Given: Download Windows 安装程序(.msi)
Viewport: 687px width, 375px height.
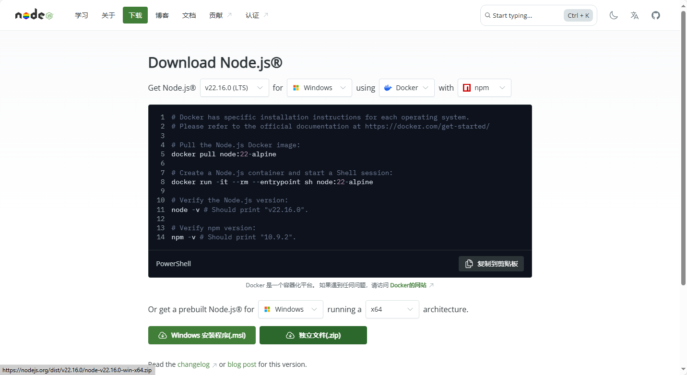Looking at the screenshot, I should 202,335.
